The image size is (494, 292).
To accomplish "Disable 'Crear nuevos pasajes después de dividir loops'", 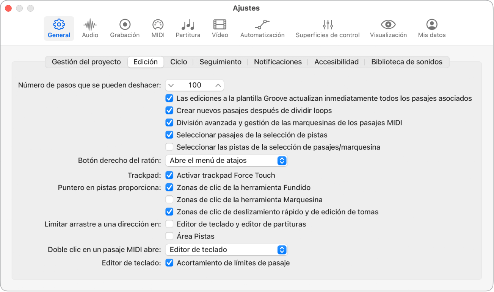I will coord(169,111).
